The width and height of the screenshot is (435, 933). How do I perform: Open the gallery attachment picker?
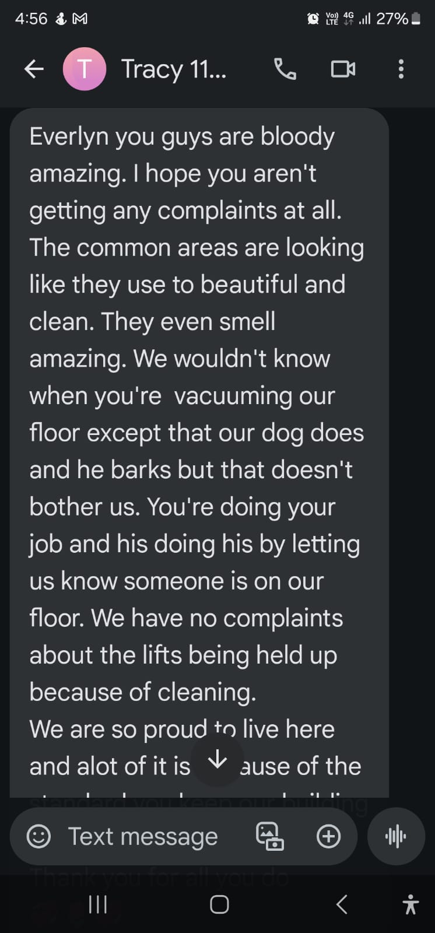(x=270, y=837)
